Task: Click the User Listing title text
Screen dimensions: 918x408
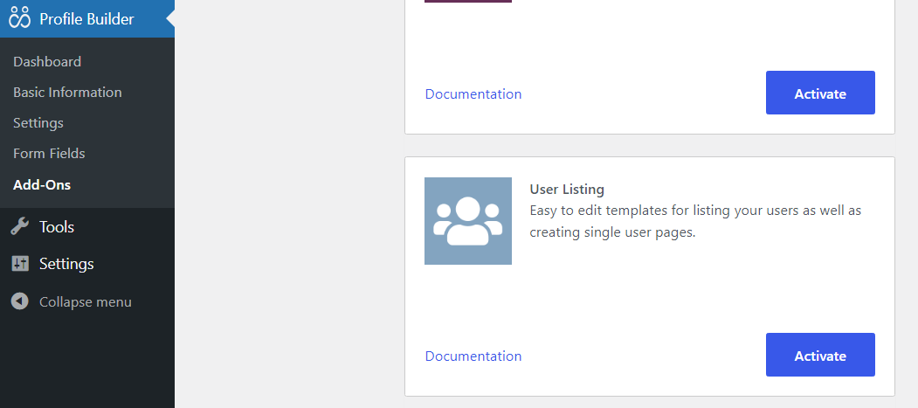Action: click(567, 189)
